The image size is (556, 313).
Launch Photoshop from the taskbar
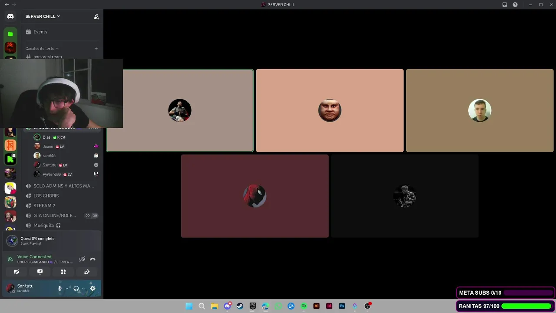pyautogui.click(x=342, y=306)
